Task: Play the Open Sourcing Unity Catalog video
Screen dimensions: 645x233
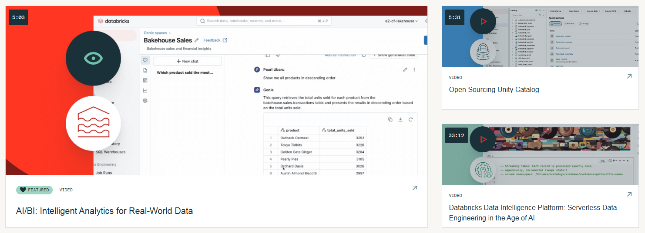Action: pos(483,21)
